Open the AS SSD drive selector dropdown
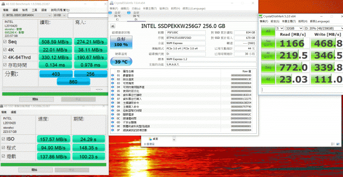The height and width of the screenshot is (177, 343). (27, 15)
